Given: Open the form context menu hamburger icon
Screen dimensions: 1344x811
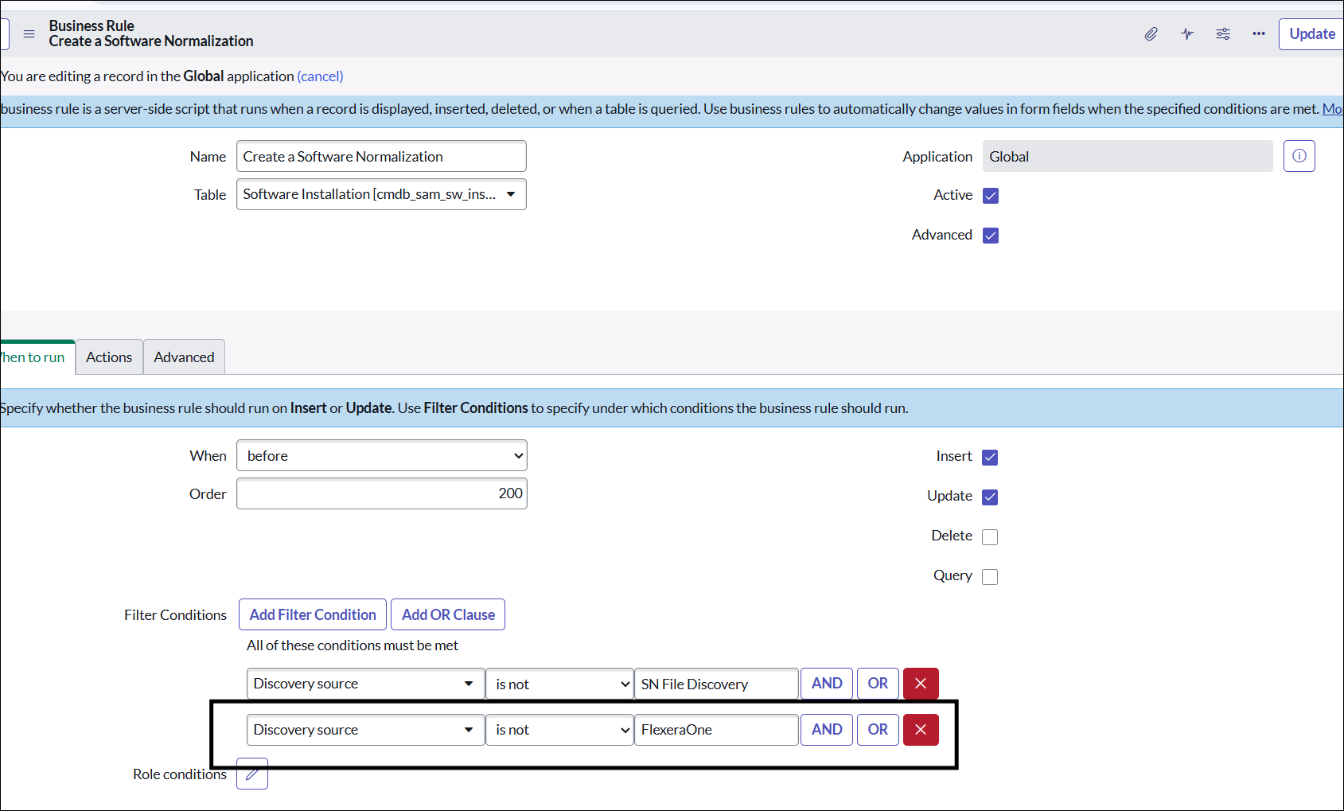Looking at the screenshot, I should click(29, 34).
